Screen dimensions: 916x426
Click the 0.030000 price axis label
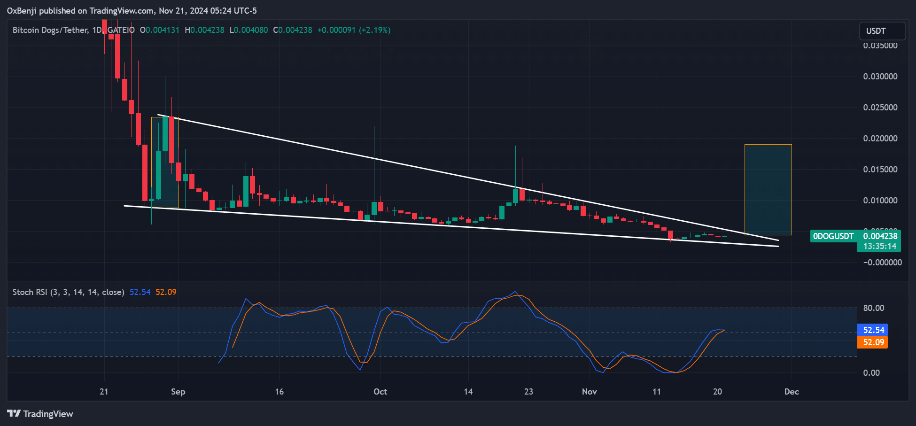point(880,77)
